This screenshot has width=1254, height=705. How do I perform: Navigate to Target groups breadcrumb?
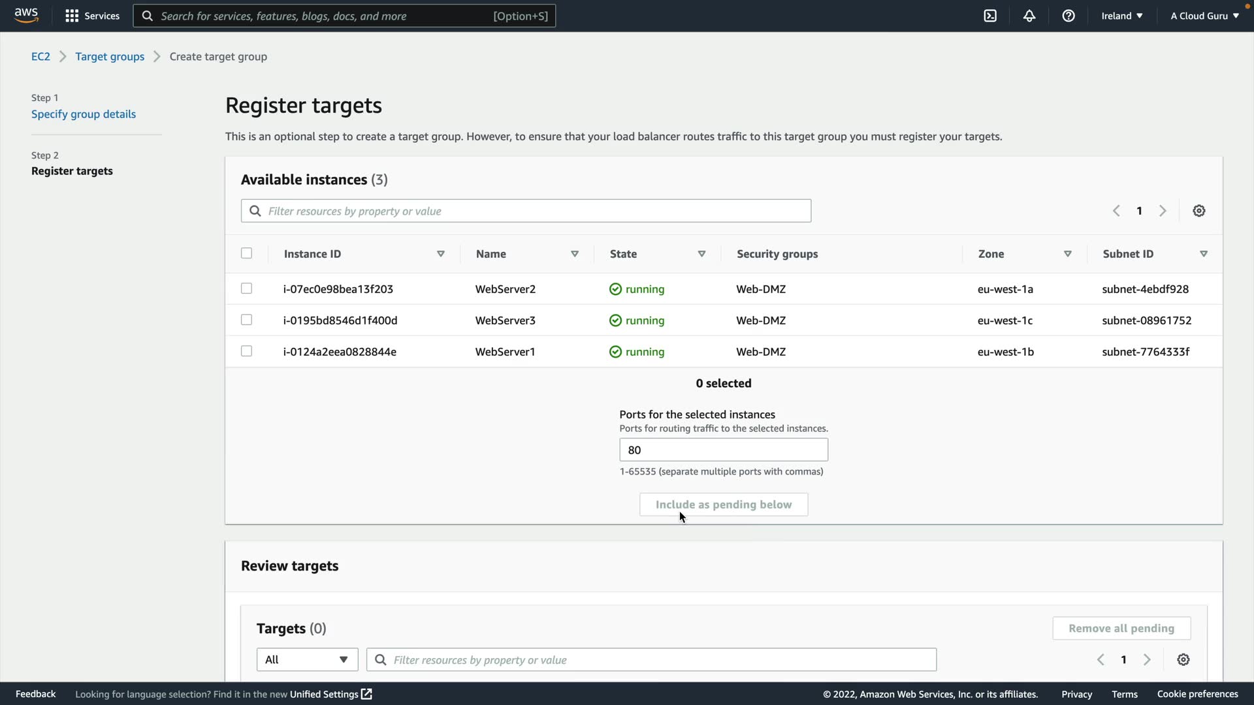pyautogui.click(x=110, y=57)
